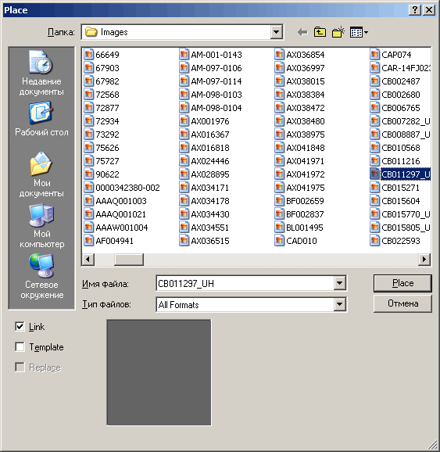Image resolution: width=440 pixels, height=452 pixels.
Task: Enable the Template checkbox
Action: (20, 346)
